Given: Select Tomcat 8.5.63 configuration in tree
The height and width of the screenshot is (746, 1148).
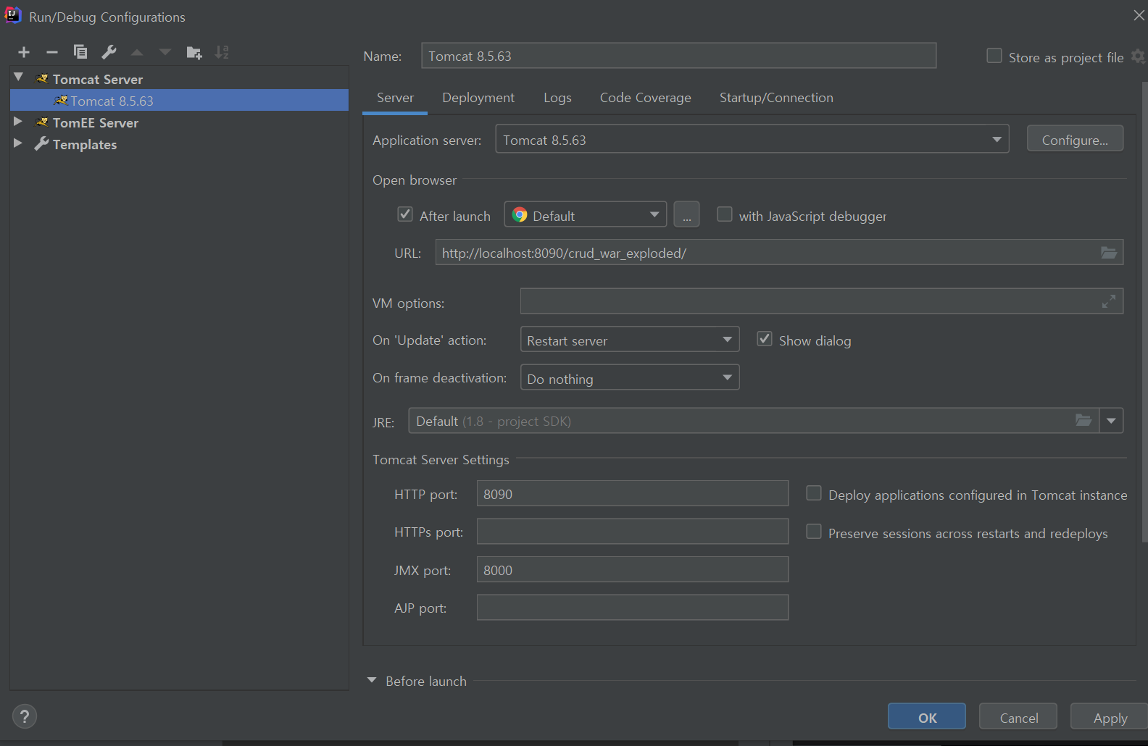Looking at the screenshot, I should [179, 101].
